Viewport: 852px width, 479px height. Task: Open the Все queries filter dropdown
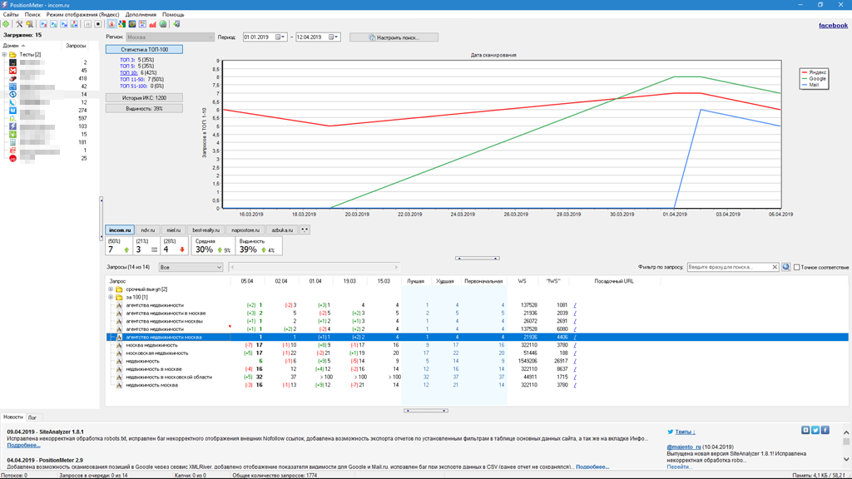191,267
